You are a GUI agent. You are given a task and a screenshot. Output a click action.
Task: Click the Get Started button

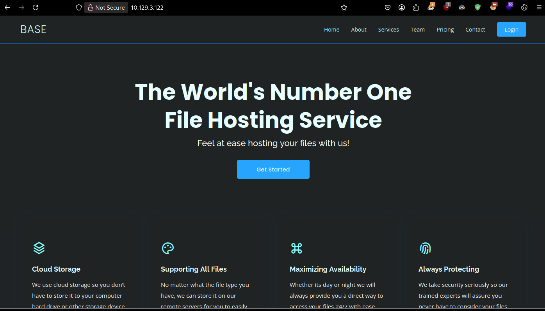coord(273,170)
